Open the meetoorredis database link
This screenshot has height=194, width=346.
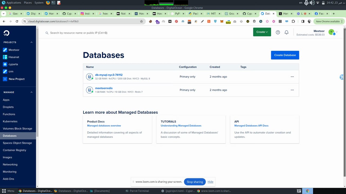(x=104, y=88)
